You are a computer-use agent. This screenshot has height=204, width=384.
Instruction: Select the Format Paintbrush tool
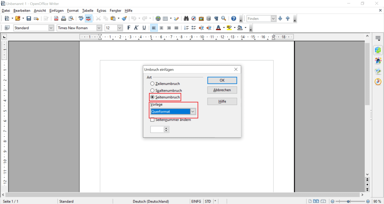tap(124, 18)
